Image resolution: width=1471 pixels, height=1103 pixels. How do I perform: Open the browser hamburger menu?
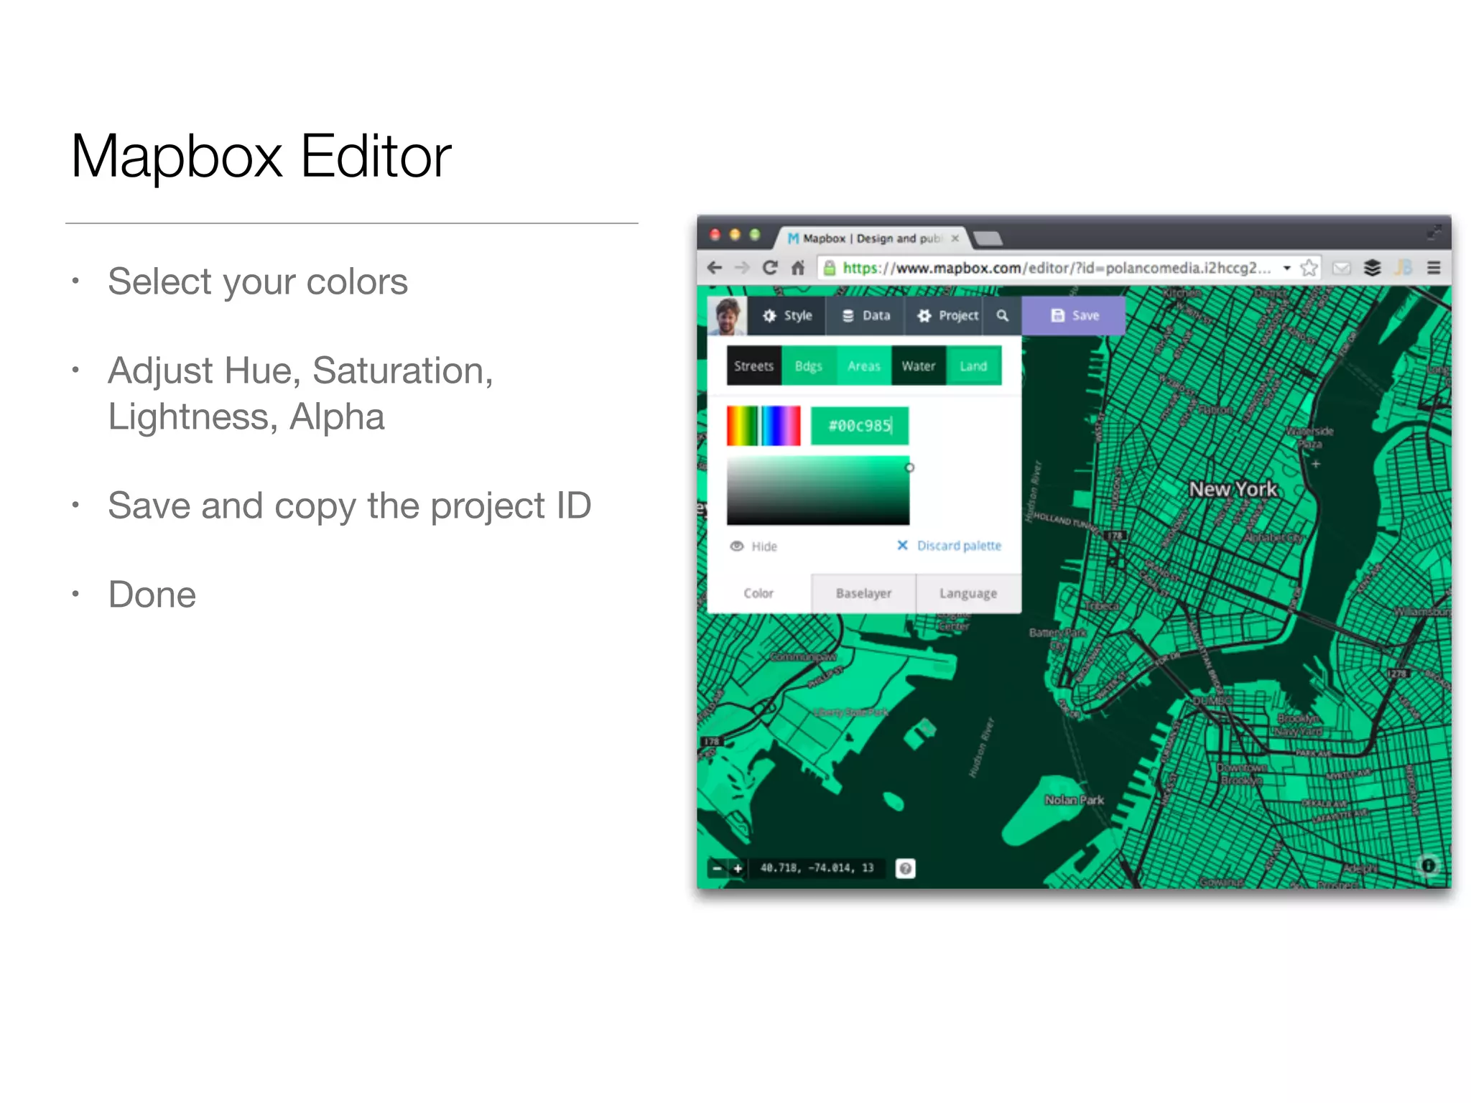[1433, 268]
